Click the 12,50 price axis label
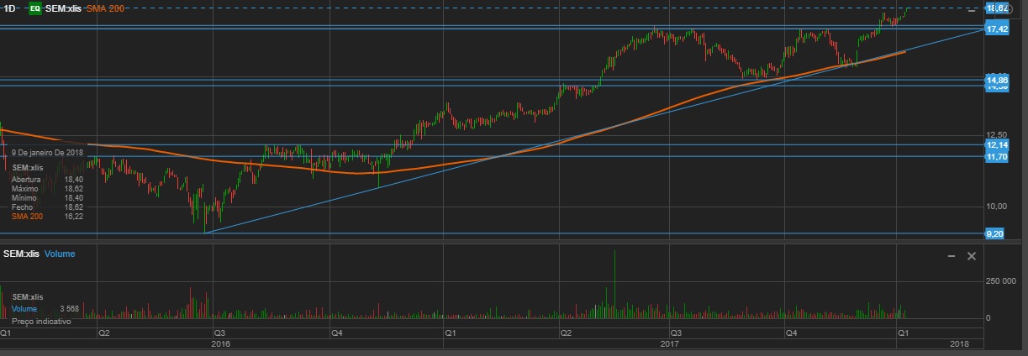 (x=996, y=135)
